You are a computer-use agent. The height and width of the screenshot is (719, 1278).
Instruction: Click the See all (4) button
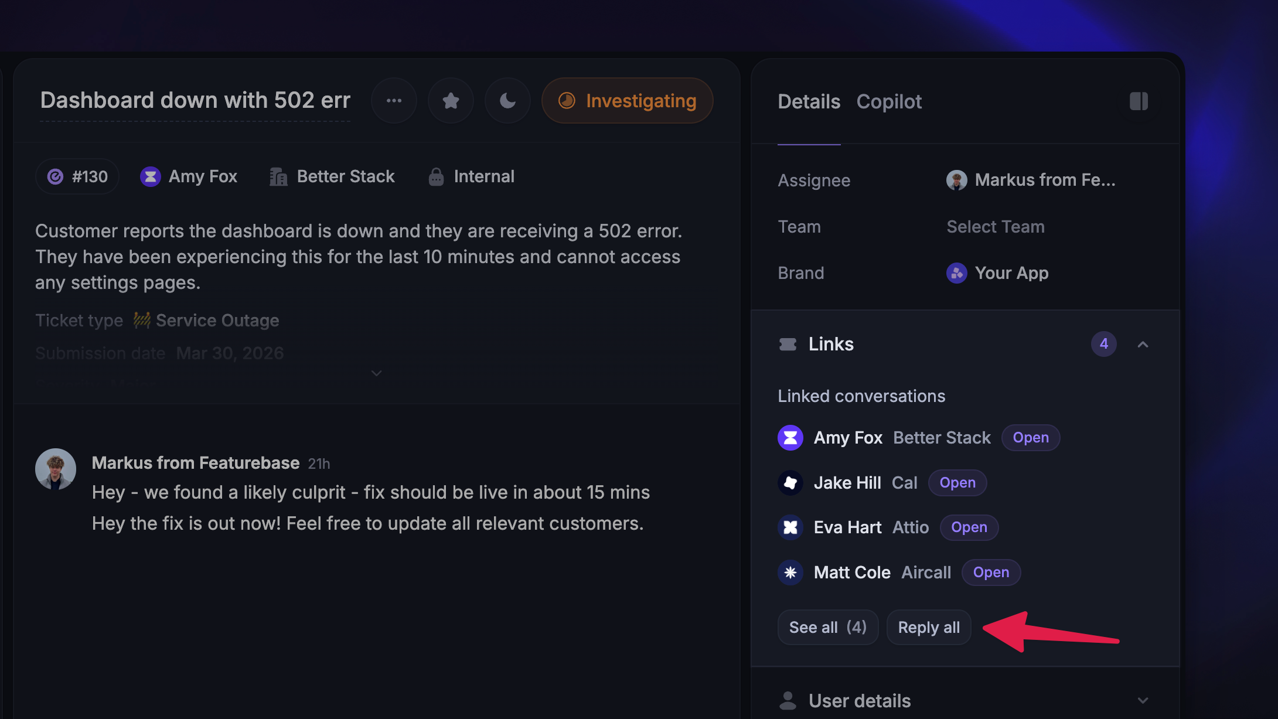click(x=827, y=627)
